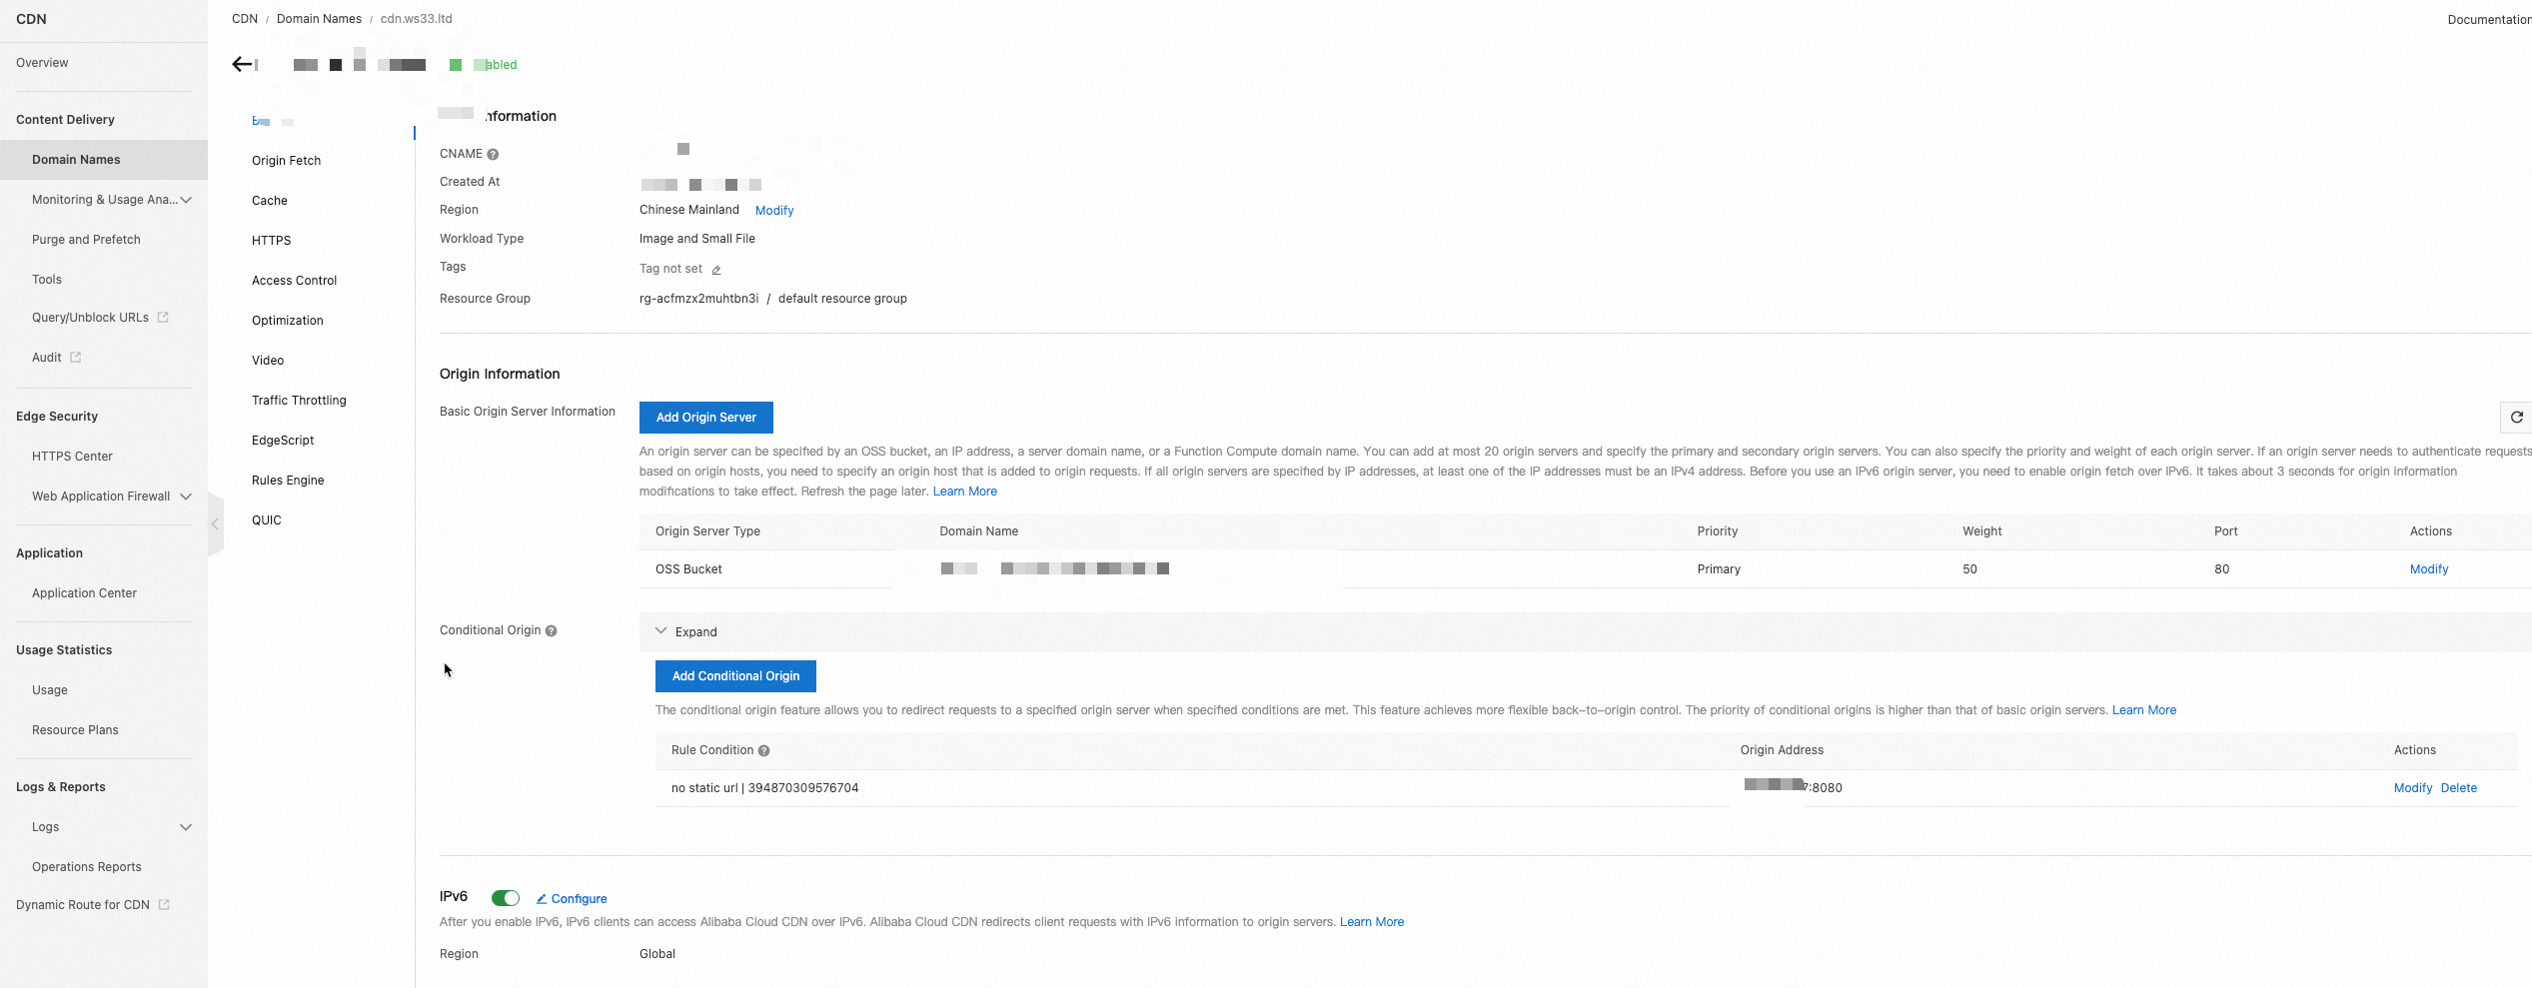Screen dimensions: 2532x988
Task: Click the Add Conditional Origin button
Action: tap(735, 676)
